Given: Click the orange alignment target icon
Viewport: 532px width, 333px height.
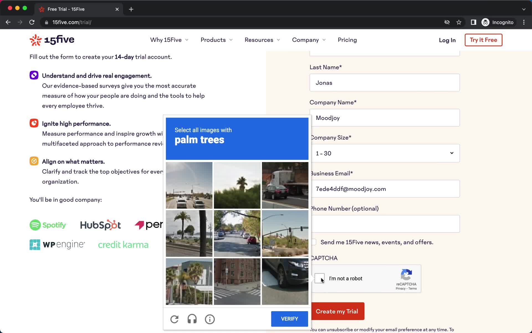Looking at the screenshot, I should (x=34, y=161).
